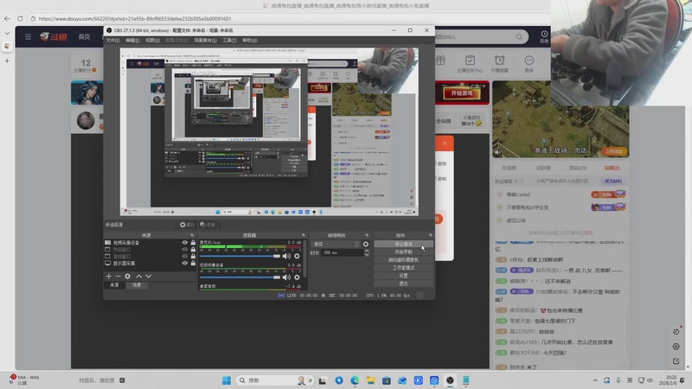Click the 启动虚拟摄像机 virtual camera button

(x=403, y=260)
